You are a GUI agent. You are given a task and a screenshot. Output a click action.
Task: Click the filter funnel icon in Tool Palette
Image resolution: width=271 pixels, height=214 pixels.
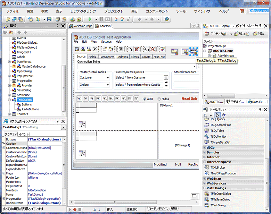click(x=223, y=115)
